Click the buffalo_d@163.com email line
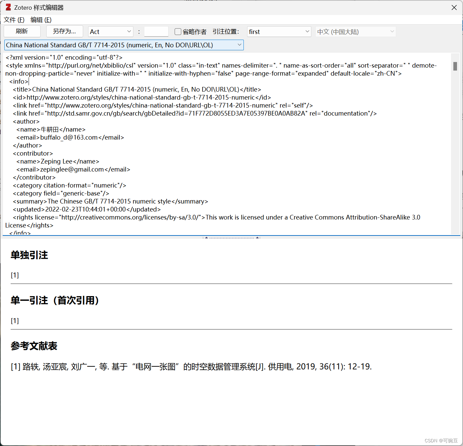 tap(70, 137)
